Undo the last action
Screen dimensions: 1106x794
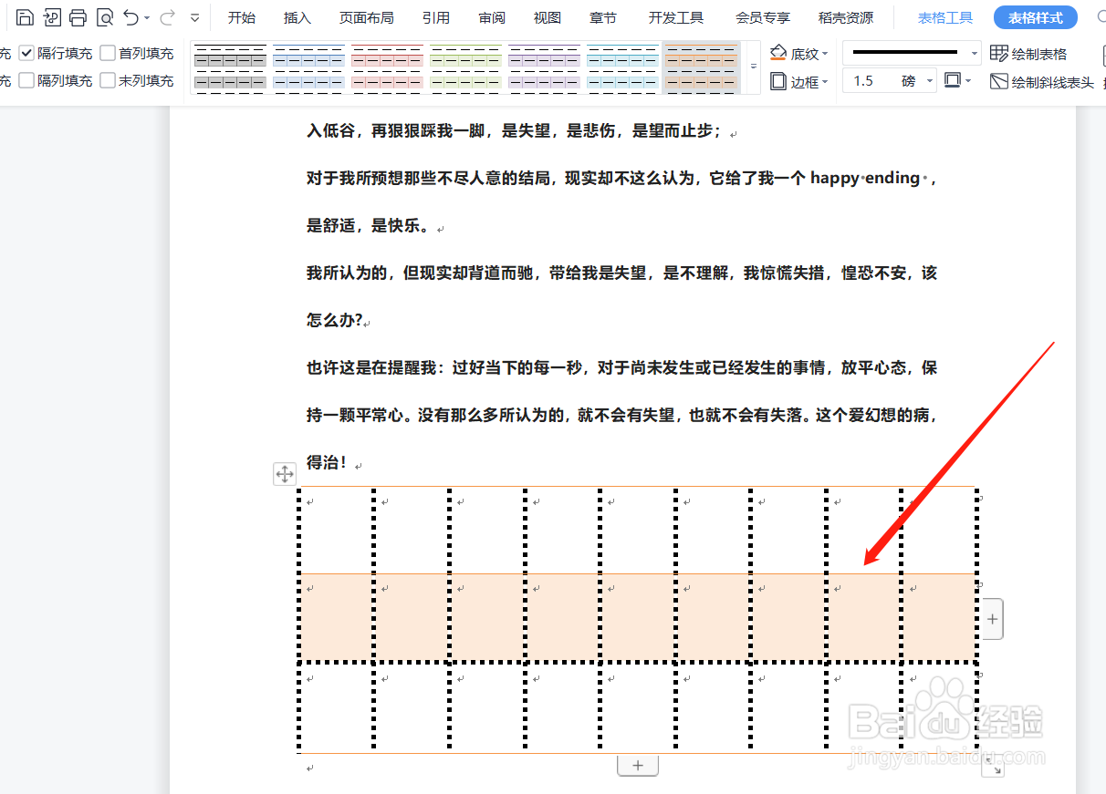(x=132, y=16)
